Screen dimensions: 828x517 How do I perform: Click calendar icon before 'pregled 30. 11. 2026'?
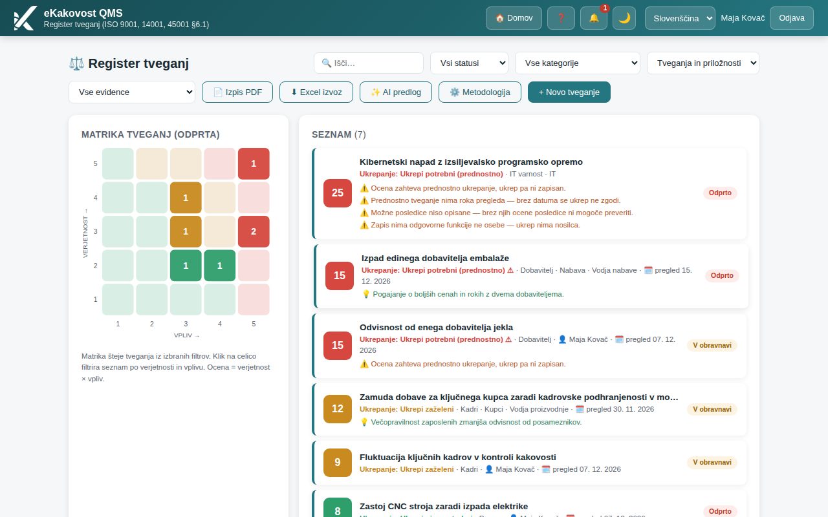coord(580,409)
